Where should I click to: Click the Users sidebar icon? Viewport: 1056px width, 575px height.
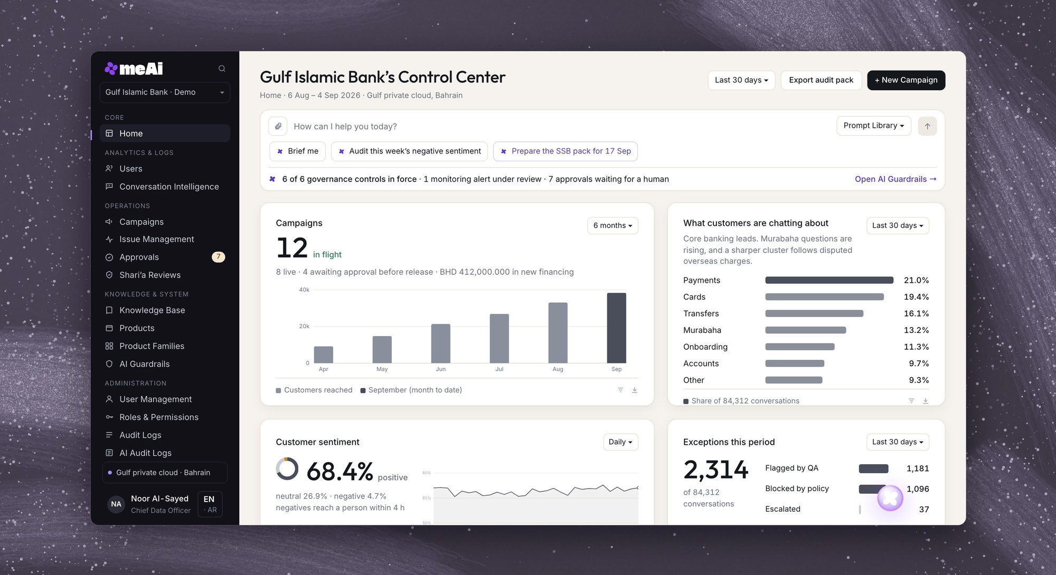pos(109,169)
